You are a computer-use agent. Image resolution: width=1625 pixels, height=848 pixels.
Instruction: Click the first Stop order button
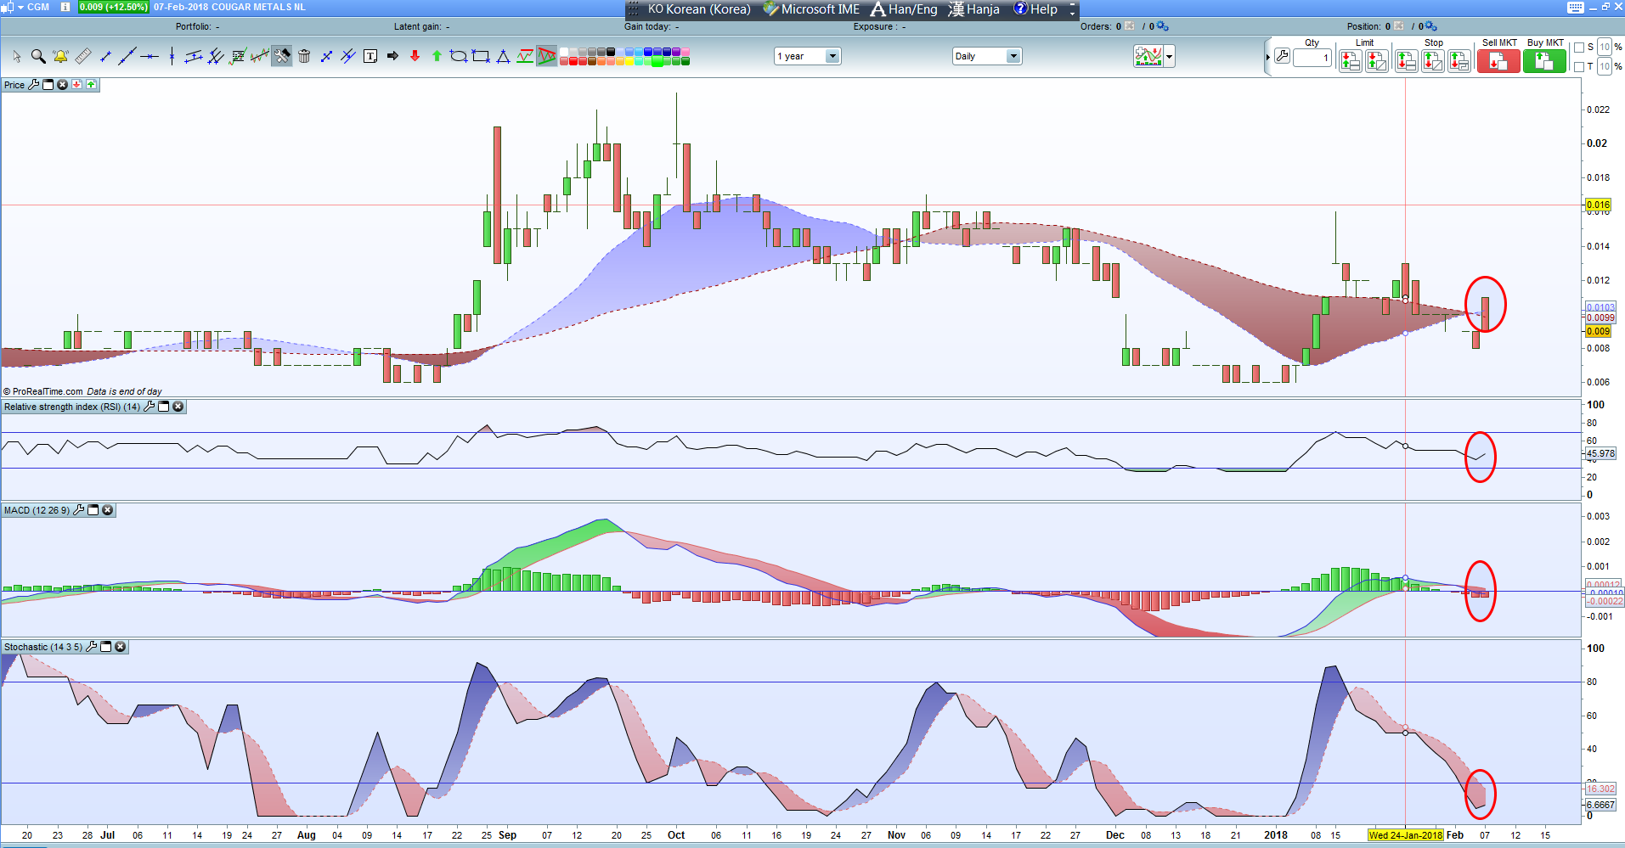click(x=1407, y=61)
